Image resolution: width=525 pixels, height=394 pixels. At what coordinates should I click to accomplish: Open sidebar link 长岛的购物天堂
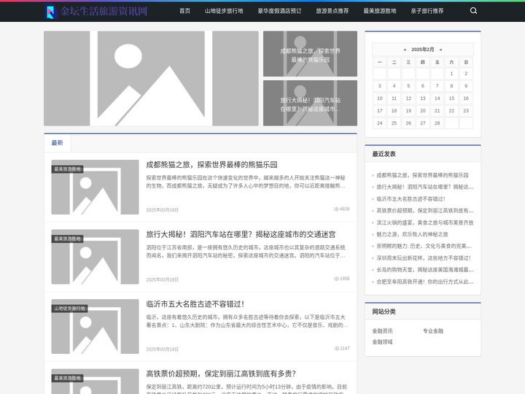coord(425,270)
